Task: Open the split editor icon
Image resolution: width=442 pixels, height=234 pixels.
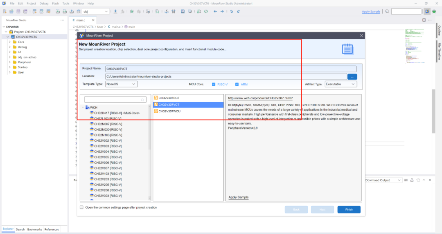Action: tap(424, 20)
